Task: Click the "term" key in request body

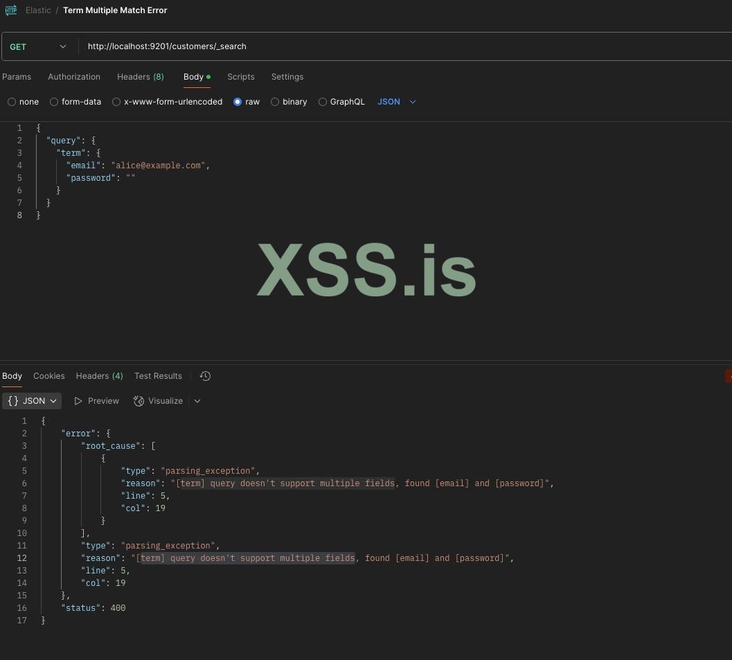Action: 71,152
